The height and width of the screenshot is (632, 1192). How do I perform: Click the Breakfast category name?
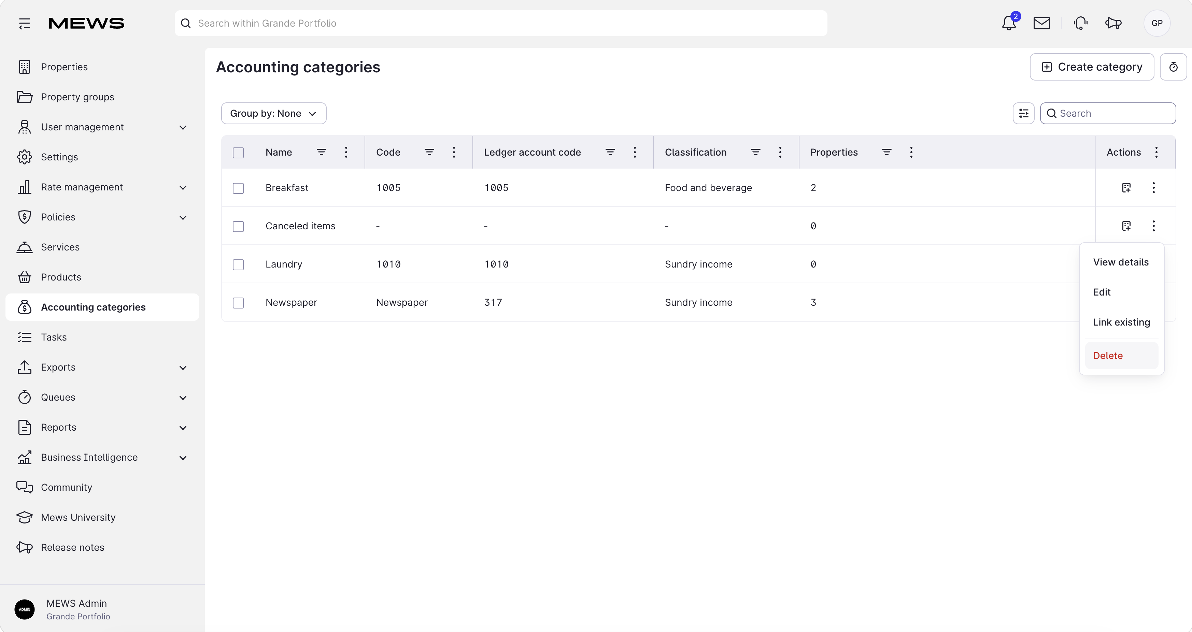pos(287,188)
